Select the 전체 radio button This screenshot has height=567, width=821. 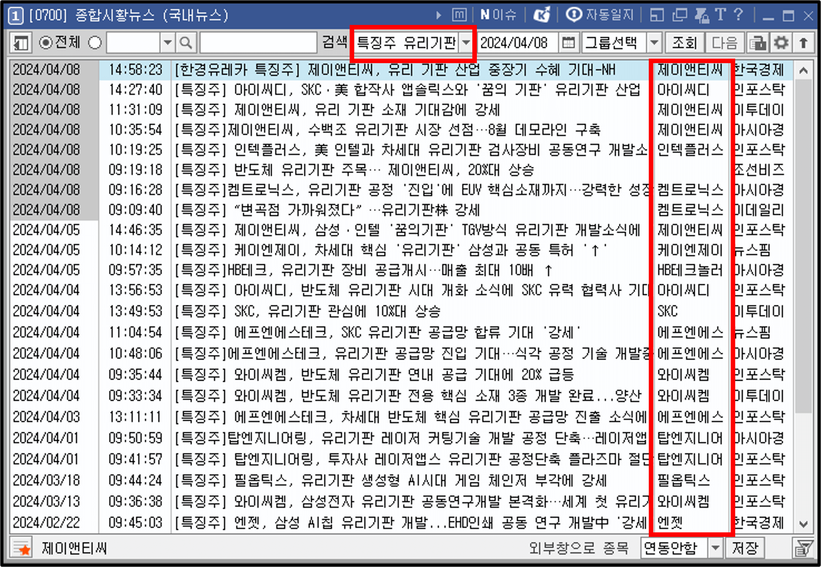click(45, 43)
